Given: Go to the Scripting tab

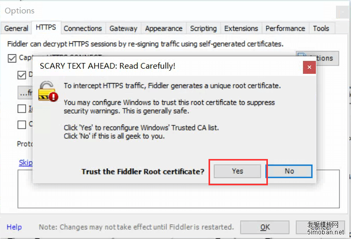Looking at the screenshot, I should (x=203, y=28).
